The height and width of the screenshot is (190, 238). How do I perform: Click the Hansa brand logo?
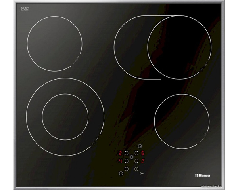click(203, 175)
